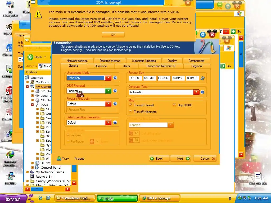This screenshot has width=271, height=203.
Task: Click last Product Key field 4C8MT
Action: click(193, 78)
